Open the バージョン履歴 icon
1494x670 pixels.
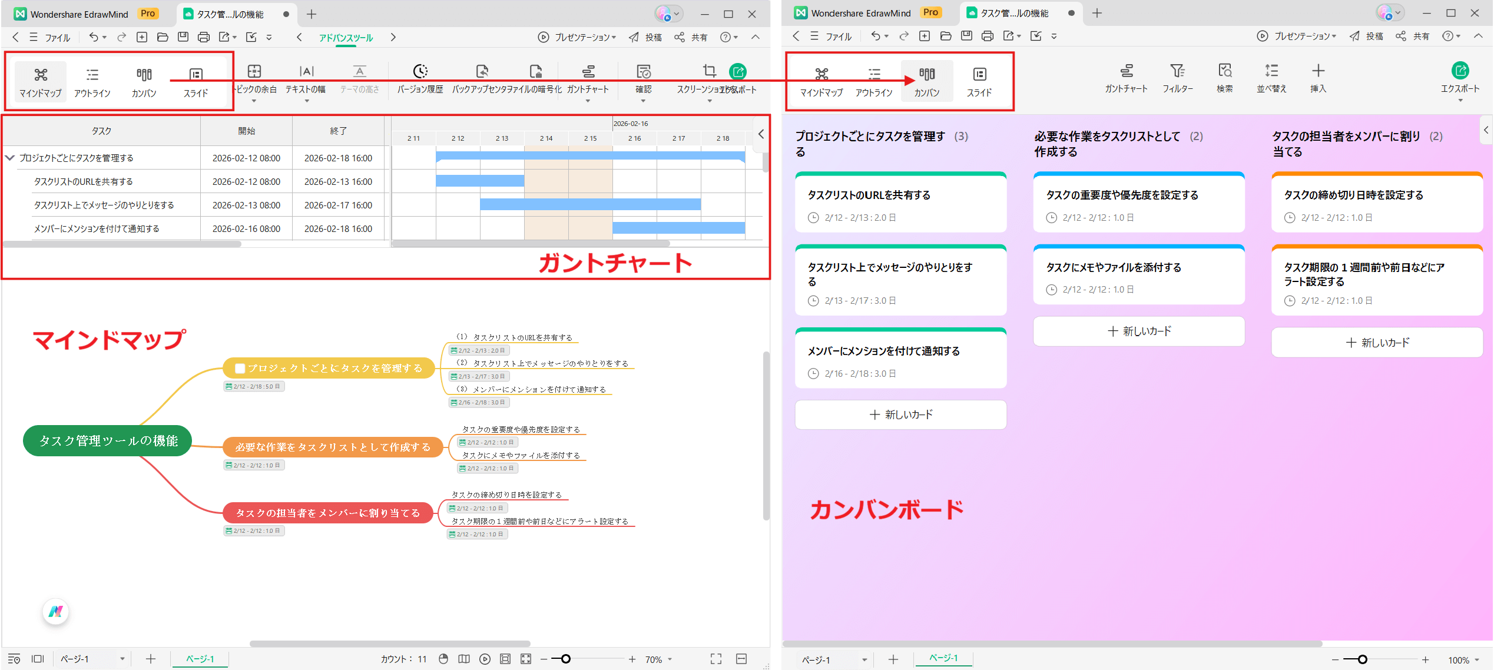[x=419, y=80]
